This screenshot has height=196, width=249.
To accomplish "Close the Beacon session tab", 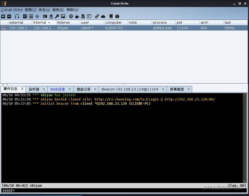I will click(163, 89).
